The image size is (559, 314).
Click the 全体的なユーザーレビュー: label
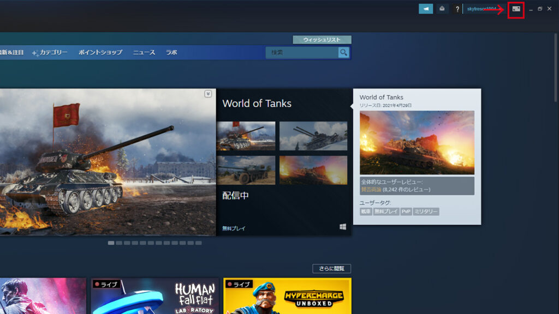point(392,182)
